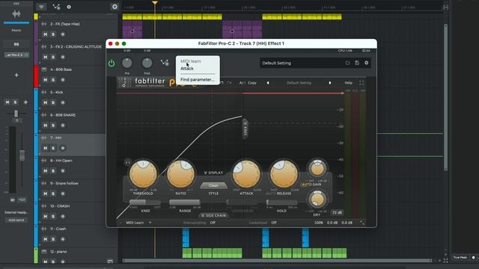
Task: Click the waveform icon atop the channel strip
Action: point(16,13)
